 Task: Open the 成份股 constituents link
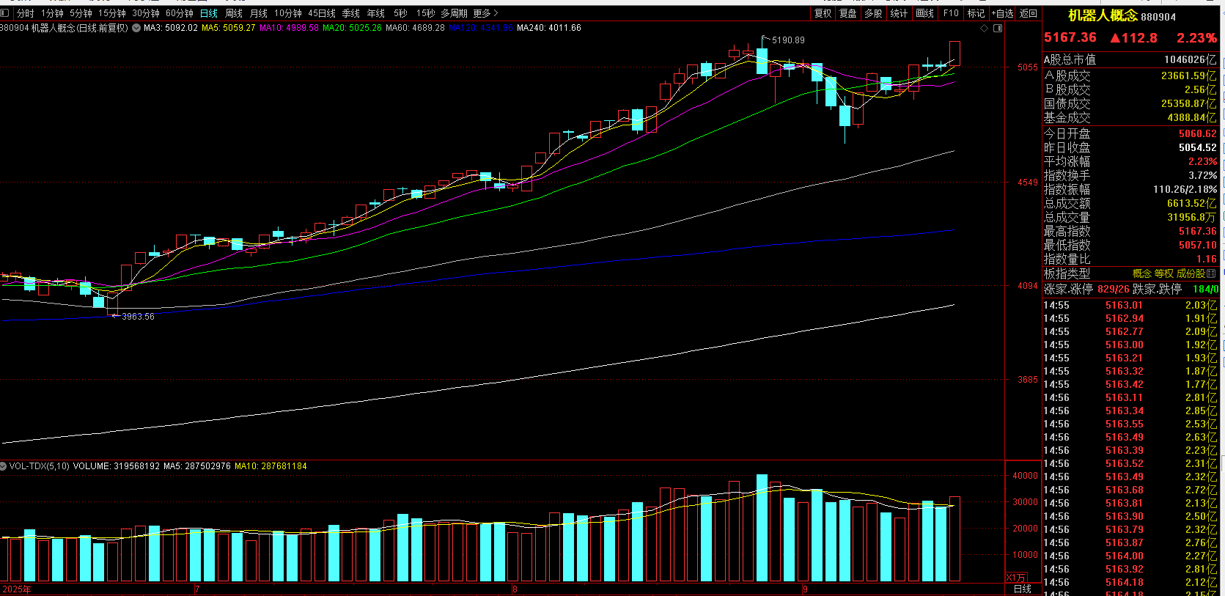point(1191,273)
